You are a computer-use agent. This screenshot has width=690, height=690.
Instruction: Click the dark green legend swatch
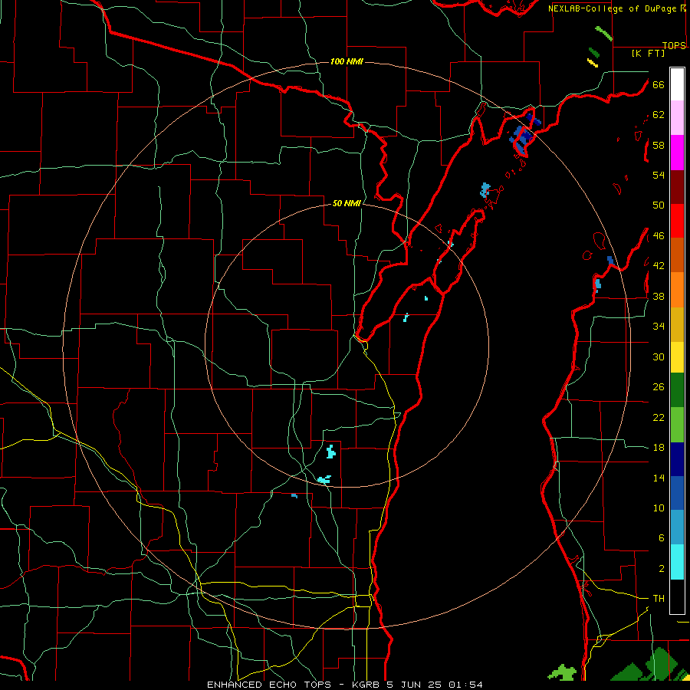(x=677, y=390)
